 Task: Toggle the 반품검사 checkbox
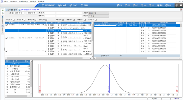coord(46,20)
